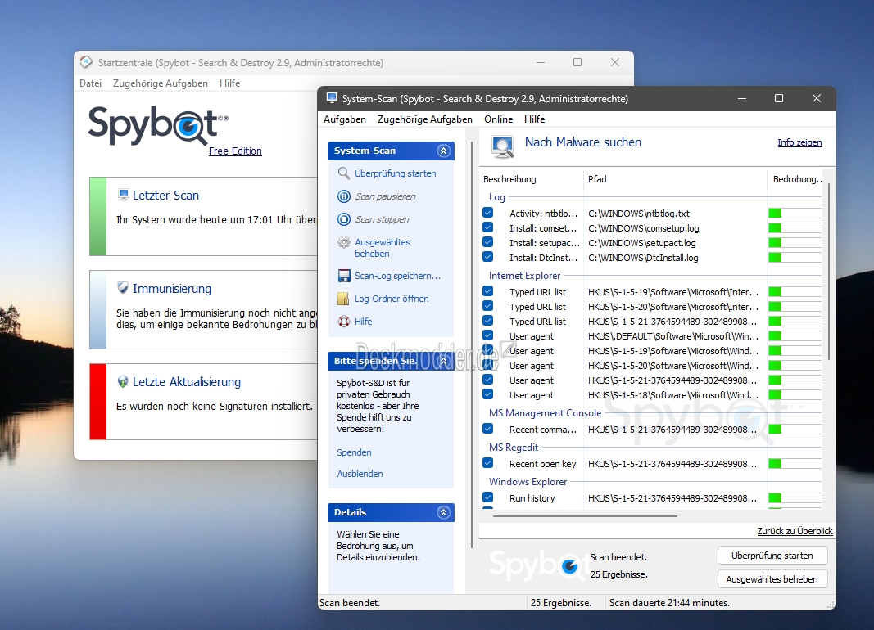
Task: Collapse the Details sidebar panel
Action: [x=444, y=512]
